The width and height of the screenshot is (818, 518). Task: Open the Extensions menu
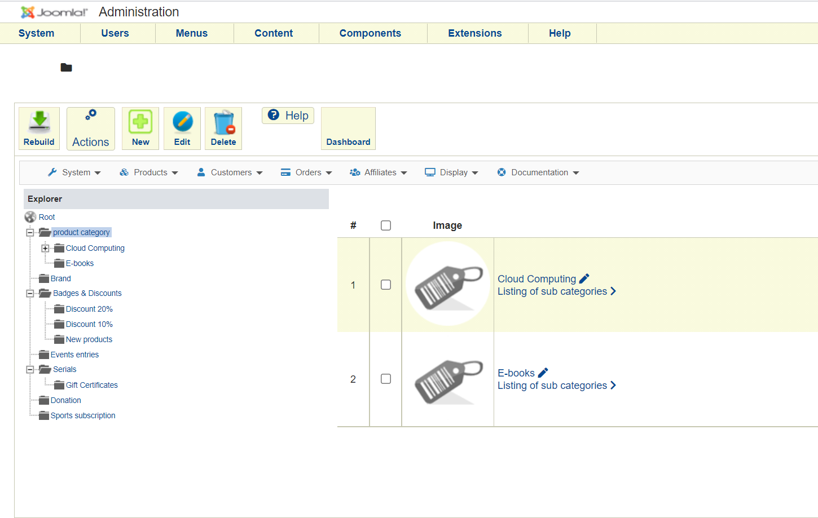[x=474, y=33]
